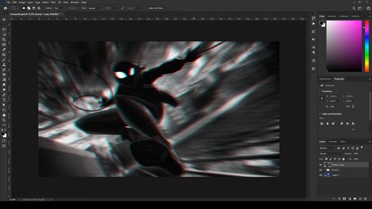Select the Gradient tool
The width and height of the screenshot is (372, 209).
pyautogui.click(x=4, y=80)
